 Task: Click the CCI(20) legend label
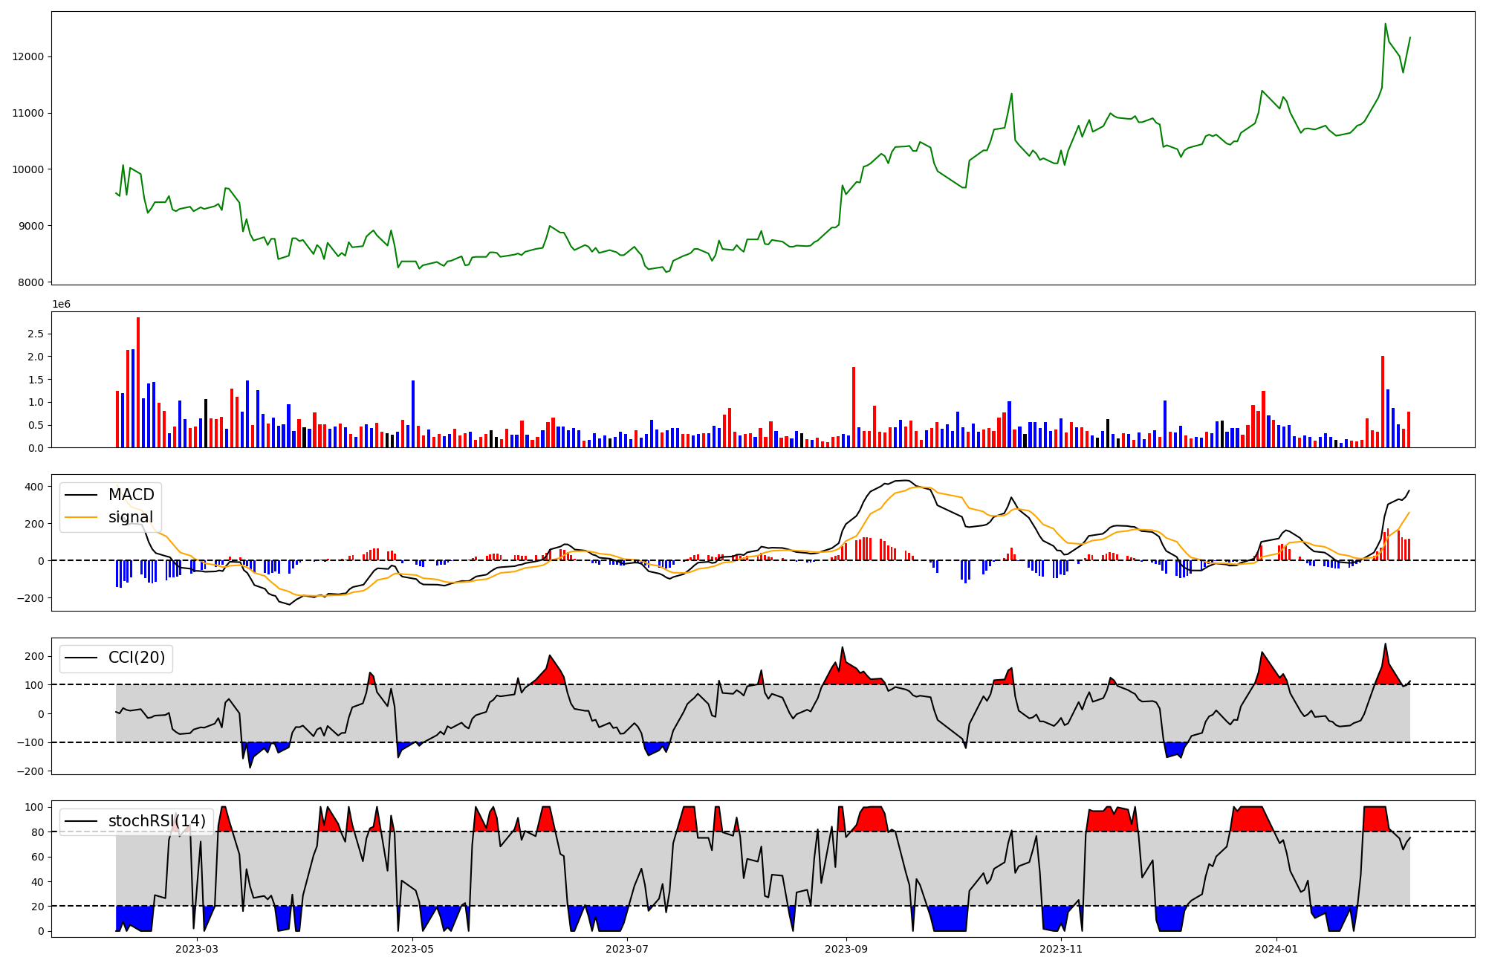click(137, 658)
